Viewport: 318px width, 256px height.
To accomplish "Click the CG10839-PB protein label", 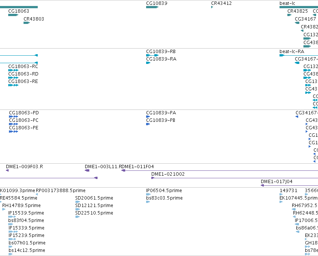I will 161,120.
